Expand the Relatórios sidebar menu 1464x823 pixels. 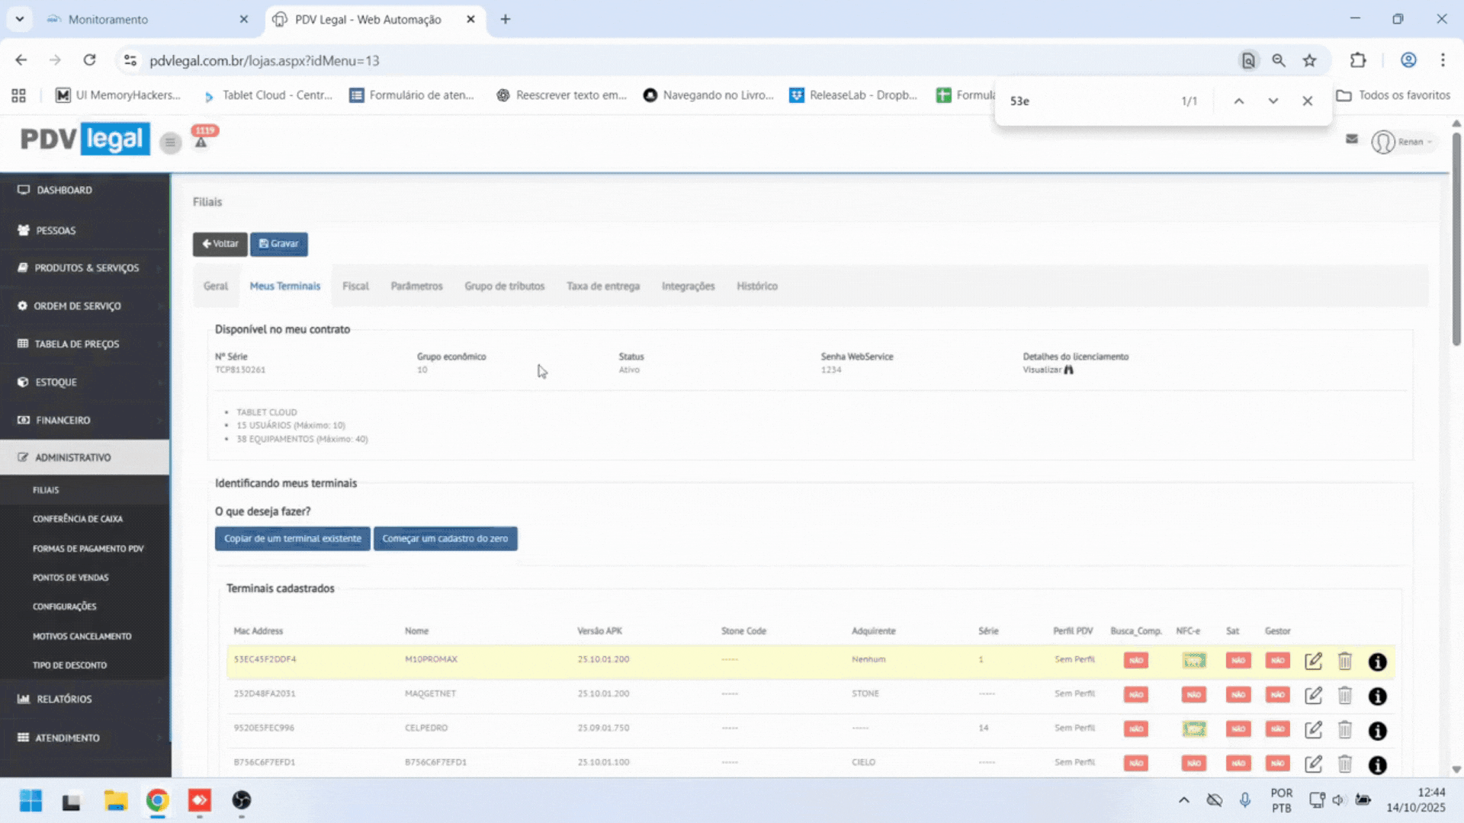(65, 699)
